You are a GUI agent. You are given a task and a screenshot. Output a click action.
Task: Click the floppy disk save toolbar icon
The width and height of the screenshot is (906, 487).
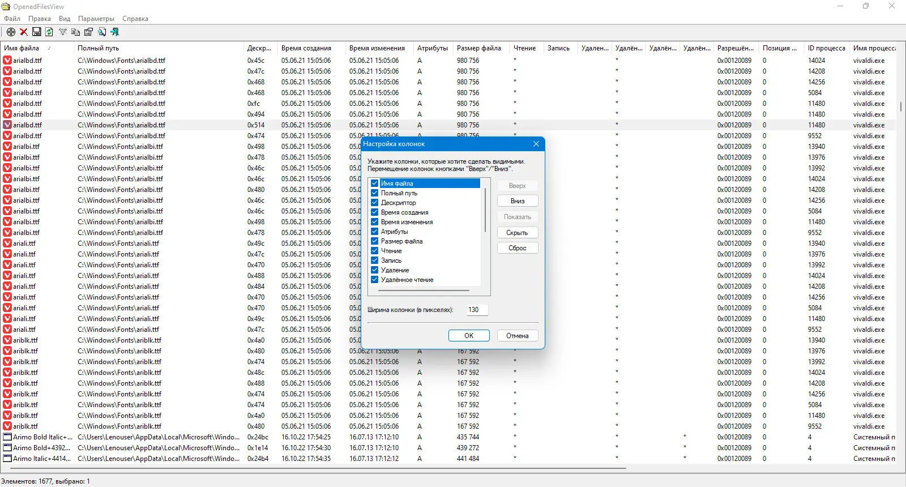(36, 32)
